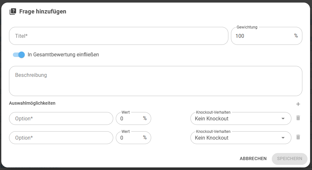312x170 pixels.
Task: Click the SPEICHERN button
Action: click(x=289, y=159)
